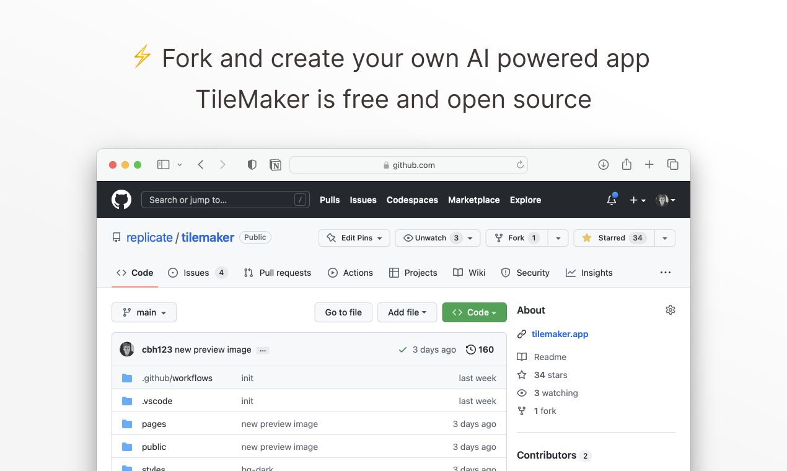
Task: Open GitHub notifications bell
Action: [x=612, y=200]
